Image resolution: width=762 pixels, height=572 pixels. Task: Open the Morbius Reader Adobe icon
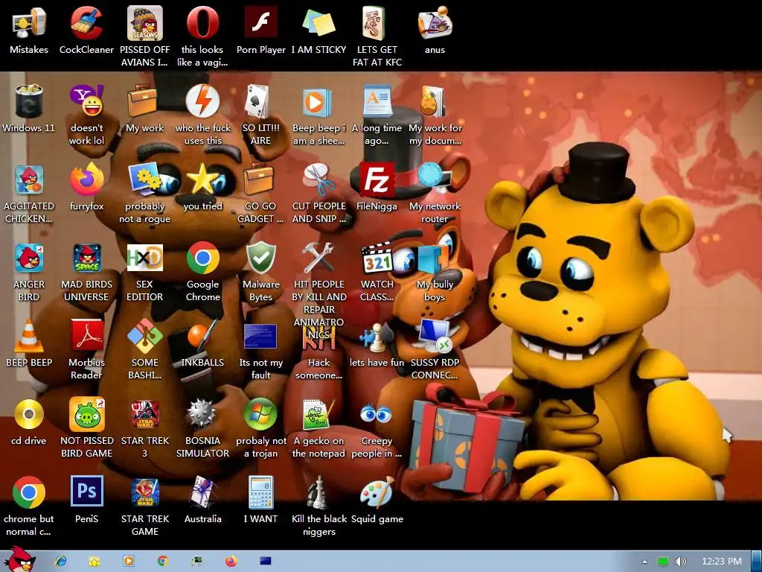[x=86, y=336]
